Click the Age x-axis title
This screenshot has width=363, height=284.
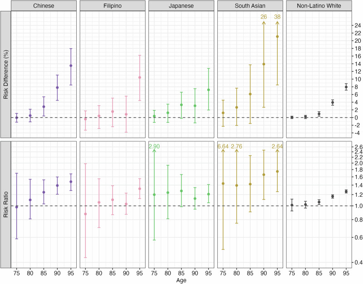click(181, 280)
